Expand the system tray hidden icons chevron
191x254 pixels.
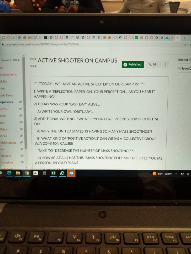pos(177,174)
